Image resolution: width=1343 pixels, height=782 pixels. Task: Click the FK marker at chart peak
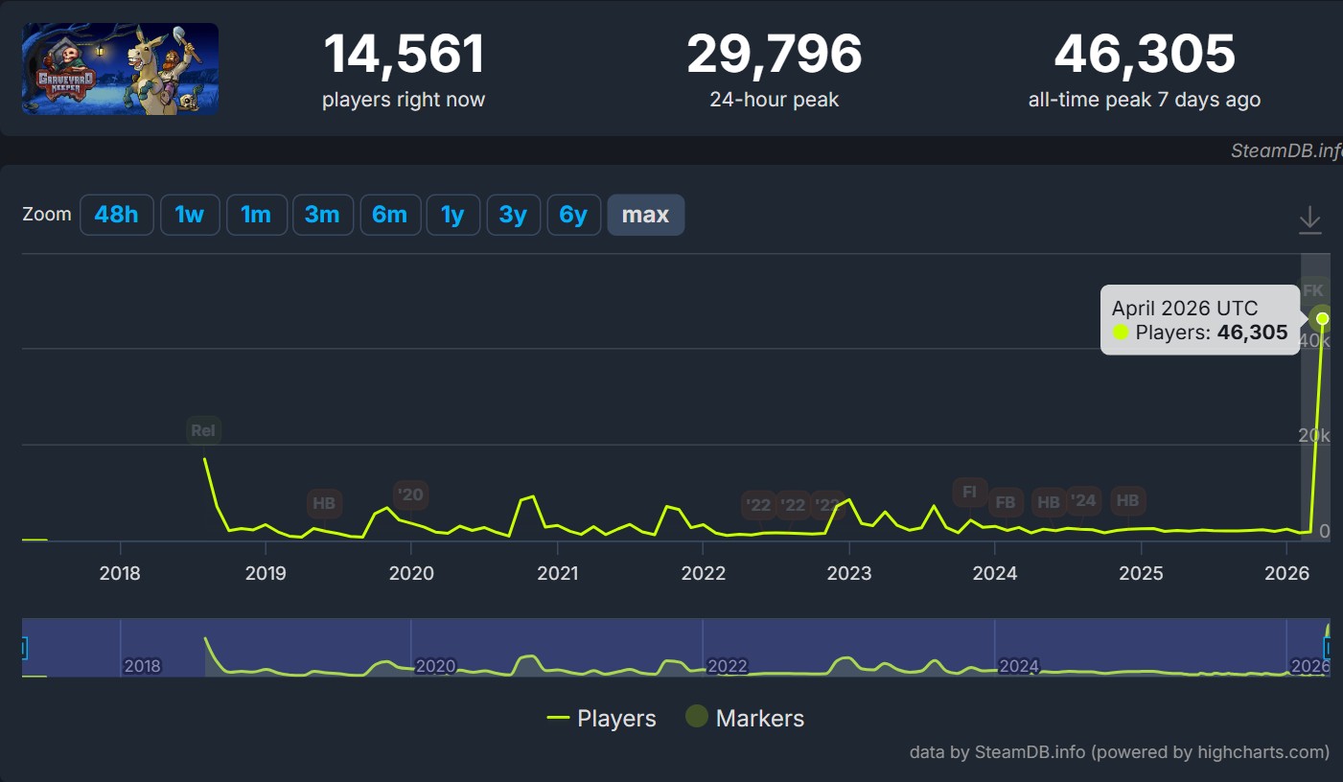(x=1313, y=290)
